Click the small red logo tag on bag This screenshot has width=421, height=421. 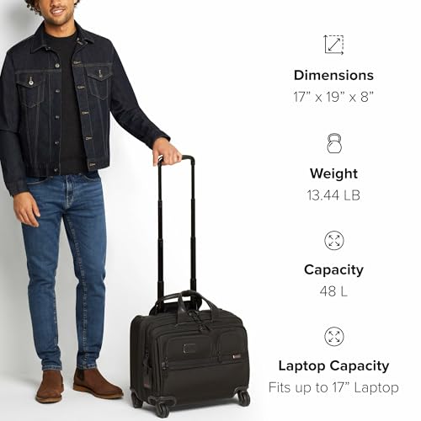pyautogui.click(x=237, y=356)
